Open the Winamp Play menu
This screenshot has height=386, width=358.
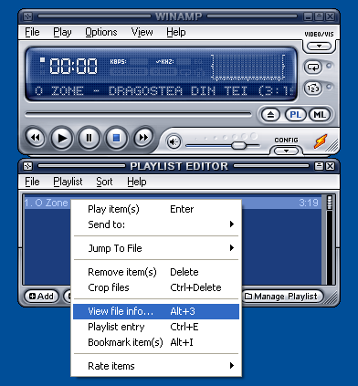62,32
